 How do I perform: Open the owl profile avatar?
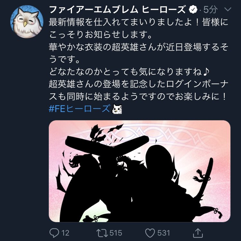[x=27, y=22]
